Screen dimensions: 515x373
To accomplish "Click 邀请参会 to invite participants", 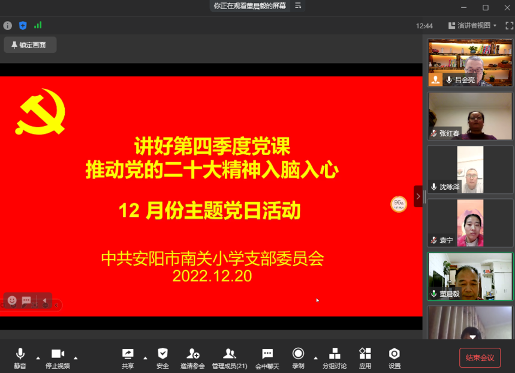I will [192, 356].
